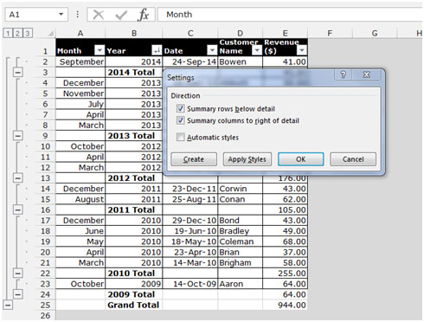Screen dimensions: 424x322
Task: Open the Customer Name filter dropdown
Action: 256,50
